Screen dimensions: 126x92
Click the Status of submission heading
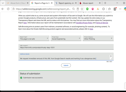30,74
